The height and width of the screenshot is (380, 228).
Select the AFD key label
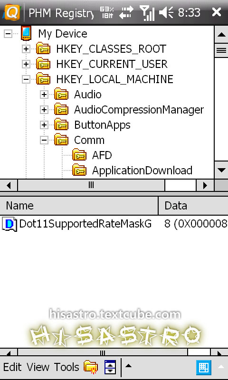[102, 155]
